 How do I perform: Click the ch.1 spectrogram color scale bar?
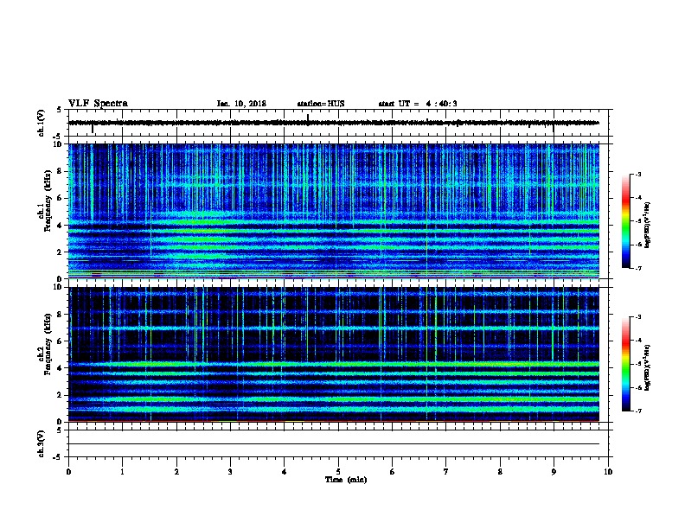tap(626, 221)
